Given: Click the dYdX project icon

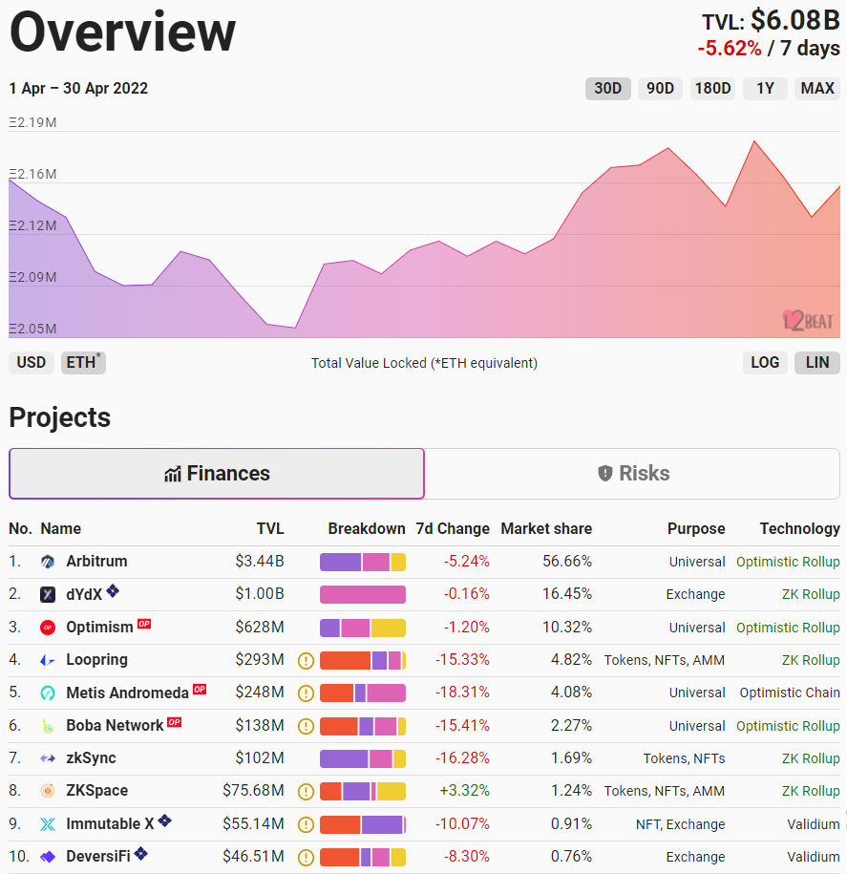Looking at the screenshot, I should pyautogui.click(x=48, y=594).
